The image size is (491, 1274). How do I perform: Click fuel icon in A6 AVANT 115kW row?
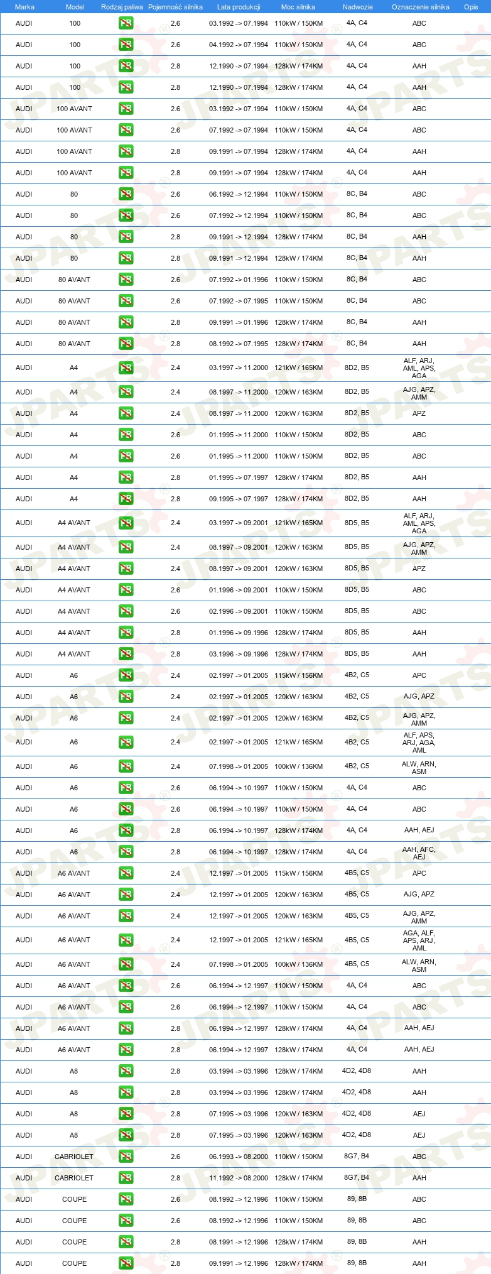coord(126,873)
